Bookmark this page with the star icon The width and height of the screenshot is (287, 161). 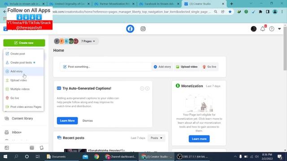(x=230, y=12)
